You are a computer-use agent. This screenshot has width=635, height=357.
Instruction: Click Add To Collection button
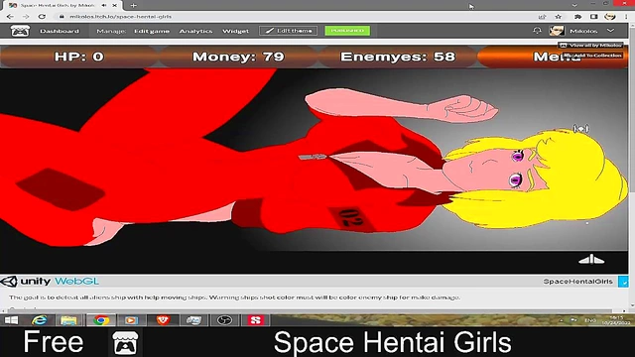[x=593, y=56]
